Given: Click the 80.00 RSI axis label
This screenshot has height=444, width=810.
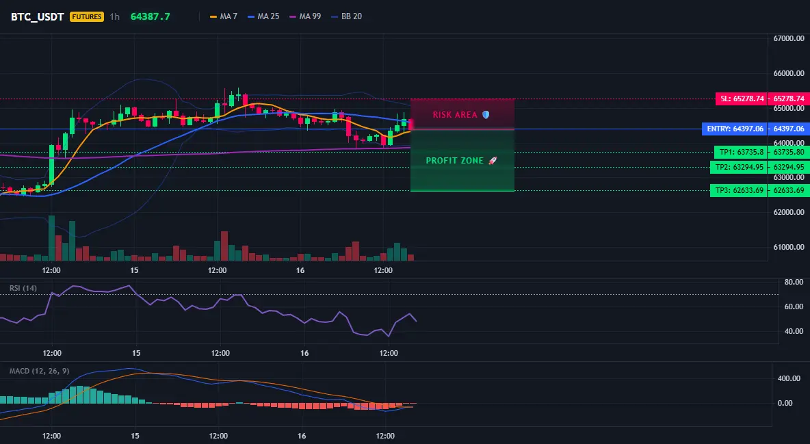Looking at the screenshot, I should point(794,283).
